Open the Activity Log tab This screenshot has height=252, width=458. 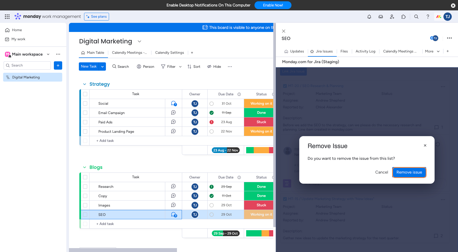[x=365, y=51]
